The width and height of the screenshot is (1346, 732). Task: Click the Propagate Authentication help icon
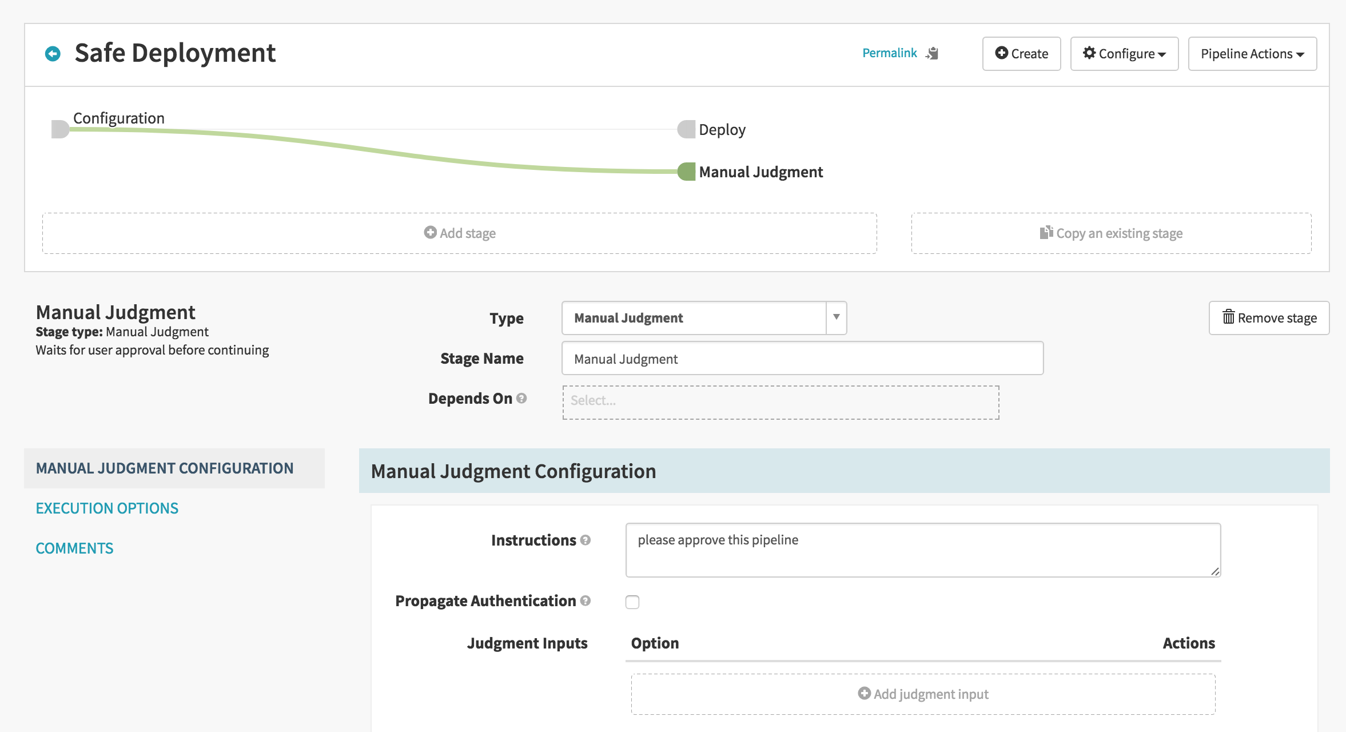coord(586,600)
